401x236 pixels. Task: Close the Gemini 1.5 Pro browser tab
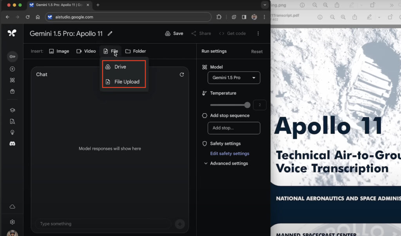click(88, 5)
